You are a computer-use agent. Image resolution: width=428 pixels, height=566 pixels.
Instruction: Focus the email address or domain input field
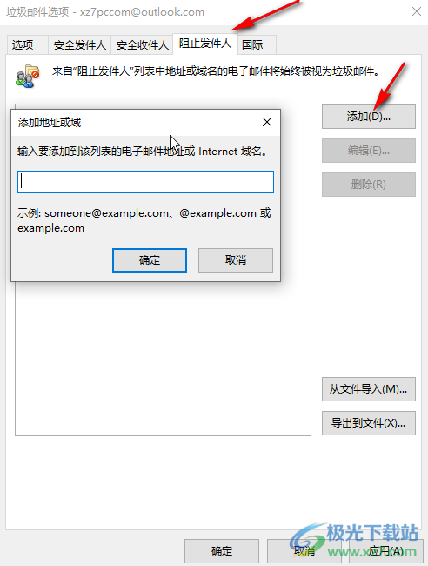click(x=145, y=182)
